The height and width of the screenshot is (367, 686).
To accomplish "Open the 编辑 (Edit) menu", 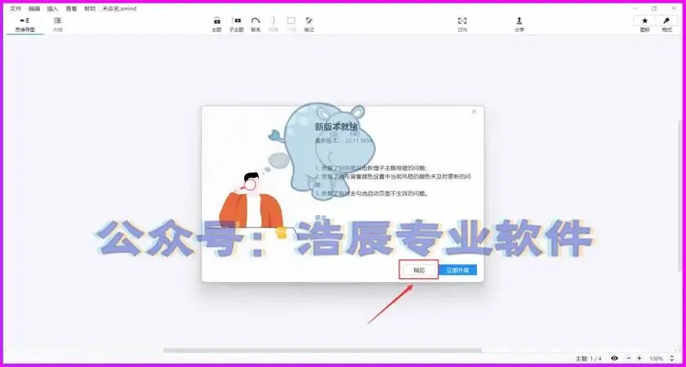I will [33, 9].
